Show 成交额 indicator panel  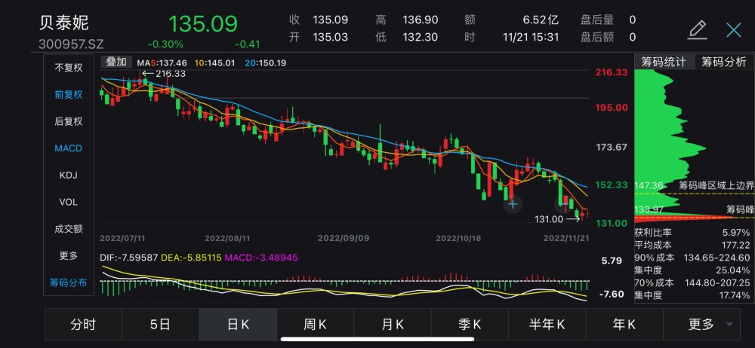(68, 229)
